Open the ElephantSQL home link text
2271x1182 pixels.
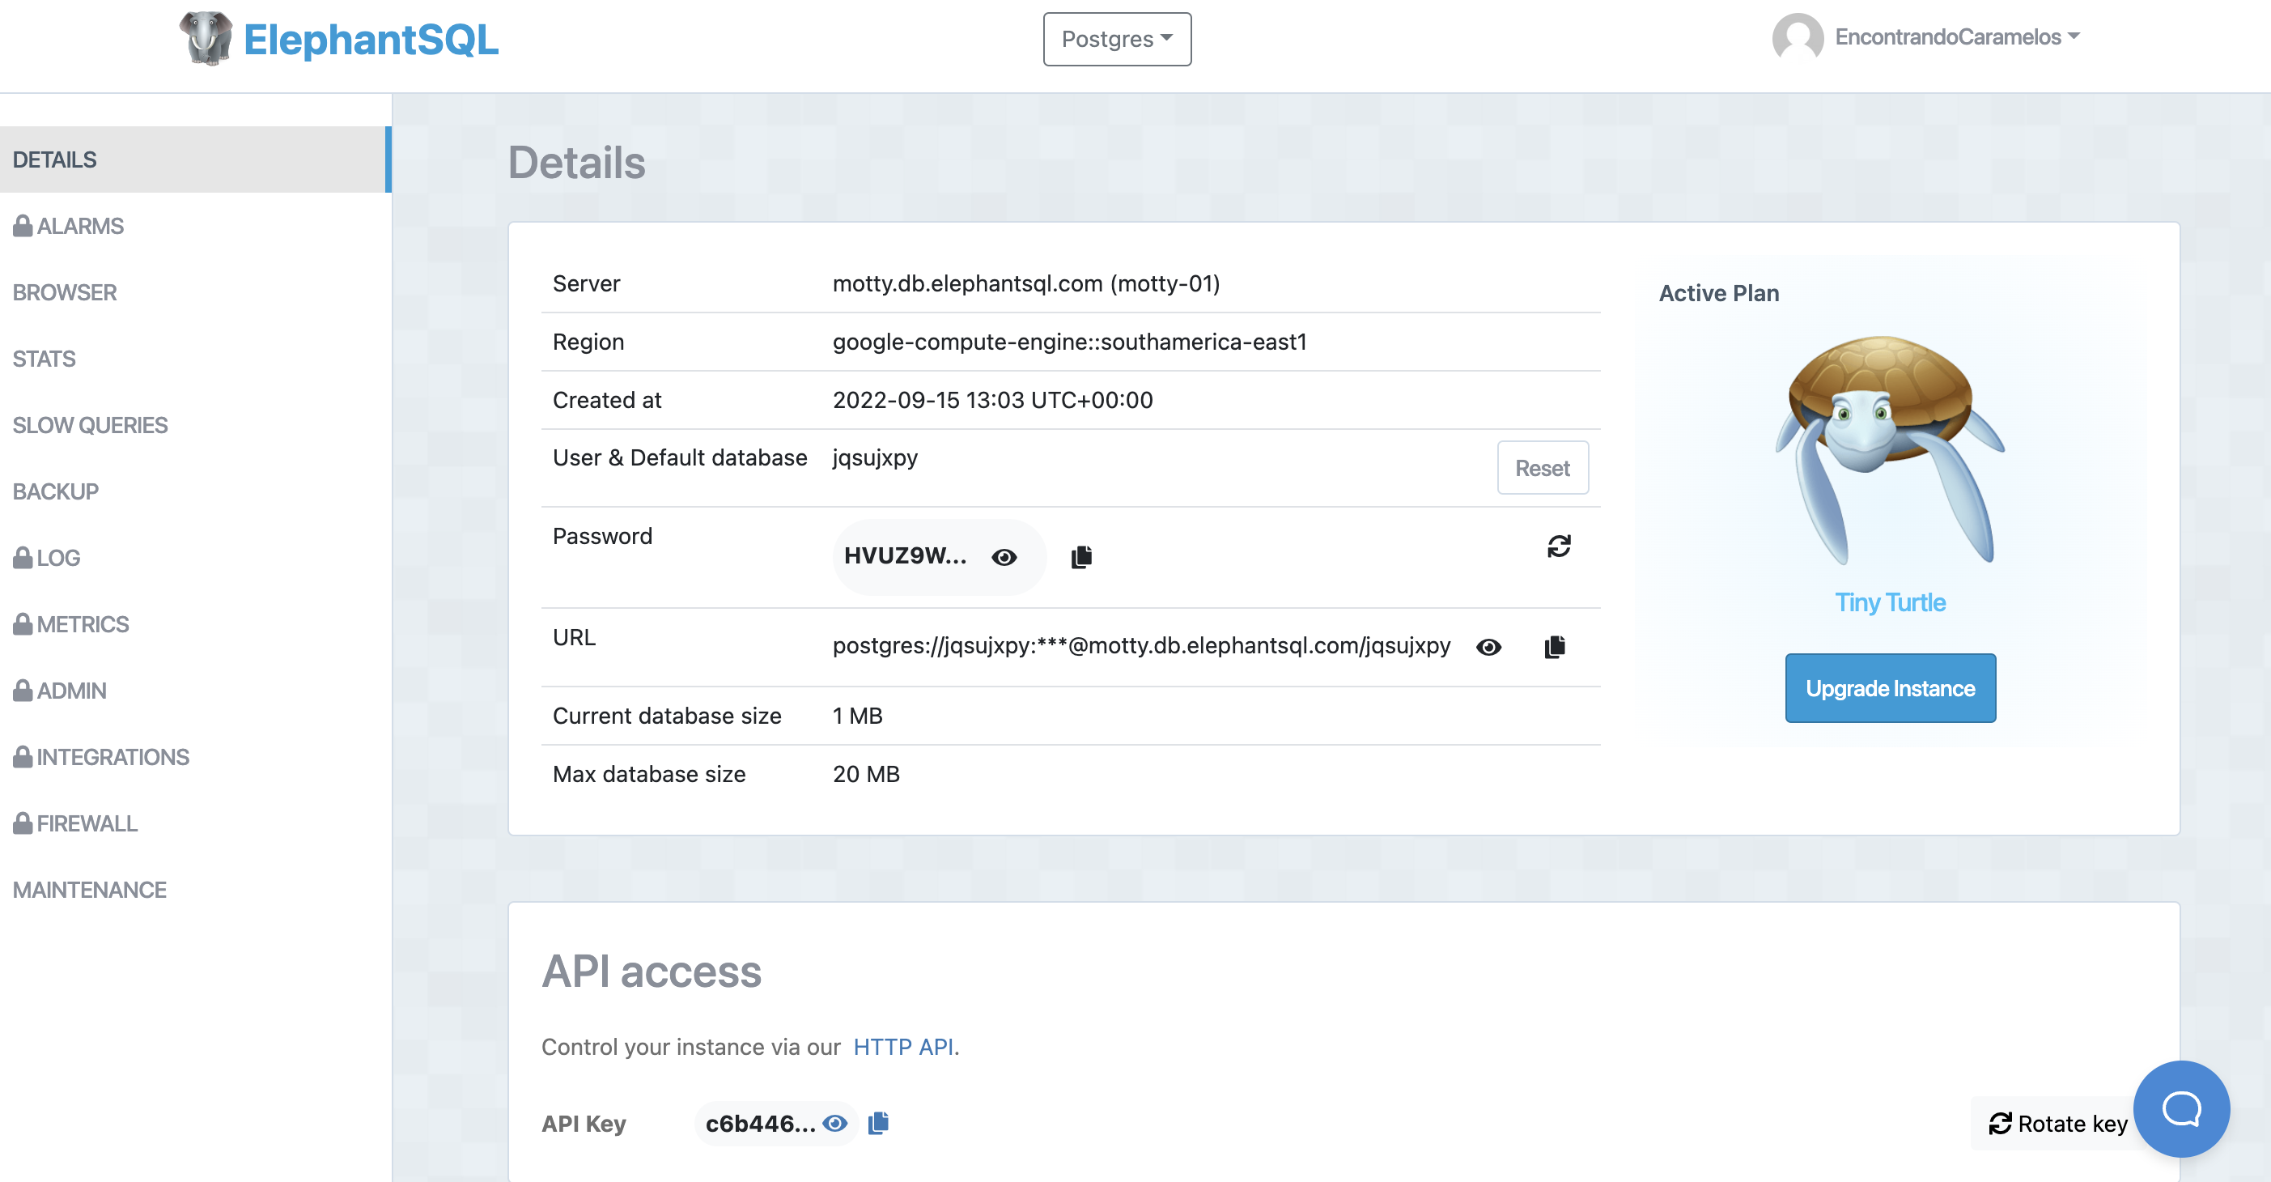pos(371,40)
